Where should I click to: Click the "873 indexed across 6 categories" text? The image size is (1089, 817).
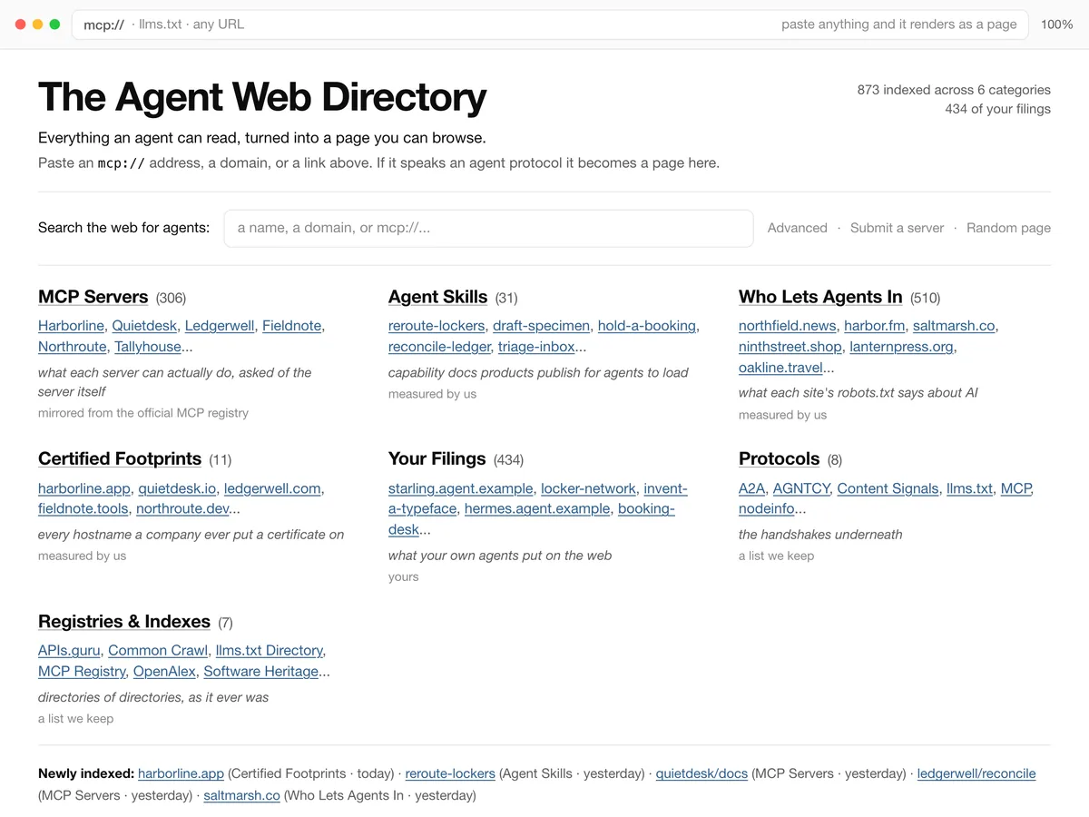pyautogui.click(x=954, y=90)
